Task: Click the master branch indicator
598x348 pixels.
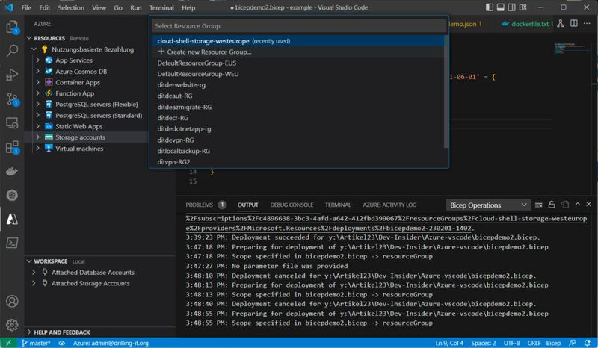Action: tap(35, 343)
